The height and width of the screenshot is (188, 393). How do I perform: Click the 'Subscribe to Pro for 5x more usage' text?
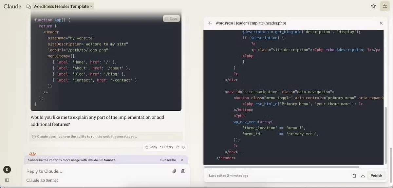(x=72, y=160)
